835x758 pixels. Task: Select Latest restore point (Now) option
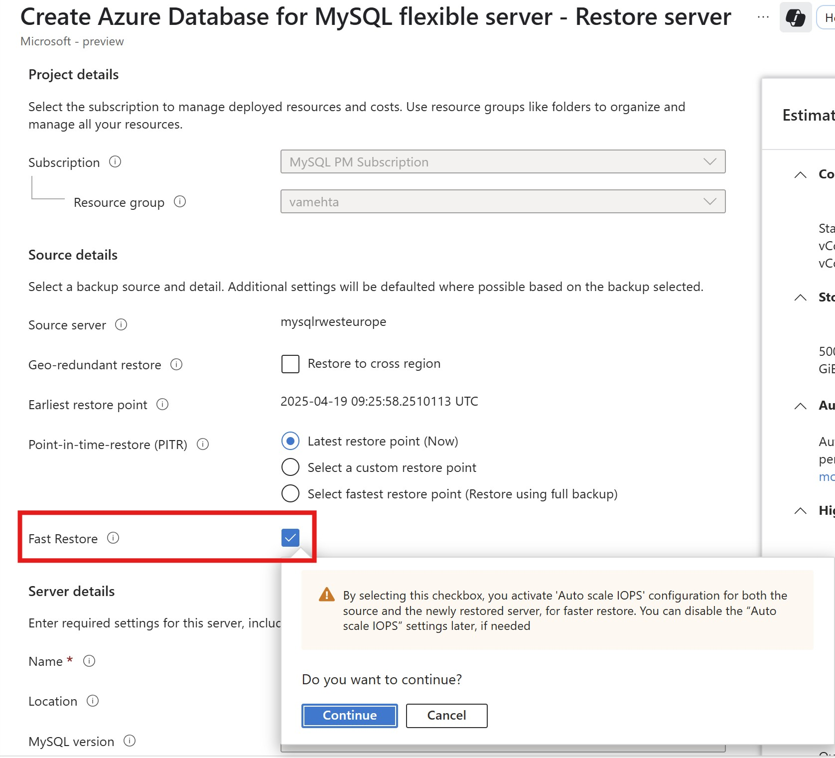(x=290, y=441)
